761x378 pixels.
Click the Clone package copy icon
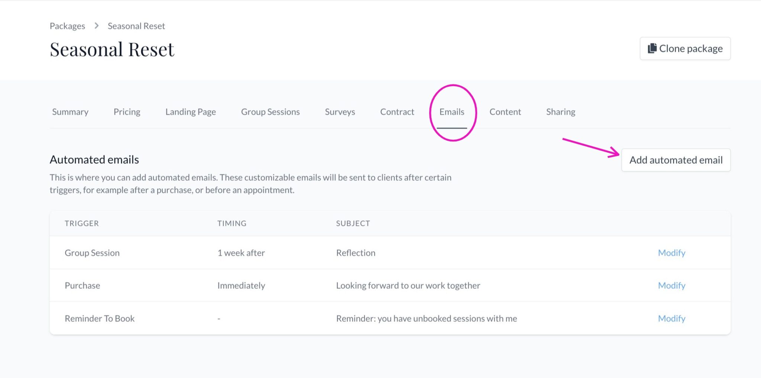[x=652, y=48]
